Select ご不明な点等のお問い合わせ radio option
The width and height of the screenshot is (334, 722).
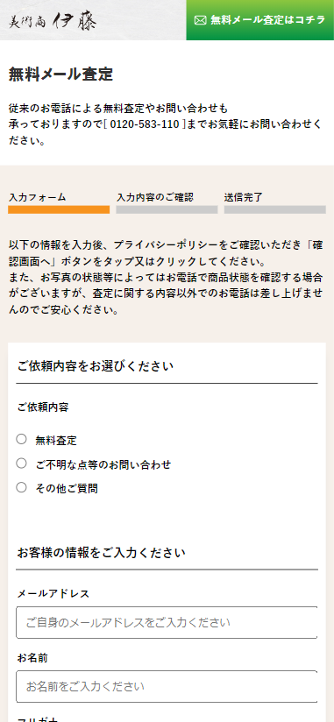click(x=22, y=464)
